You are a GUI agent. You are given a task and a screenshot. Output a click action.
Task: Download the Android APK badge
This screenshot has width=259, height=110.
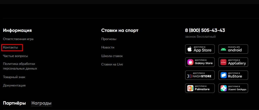tap(233, 49)
